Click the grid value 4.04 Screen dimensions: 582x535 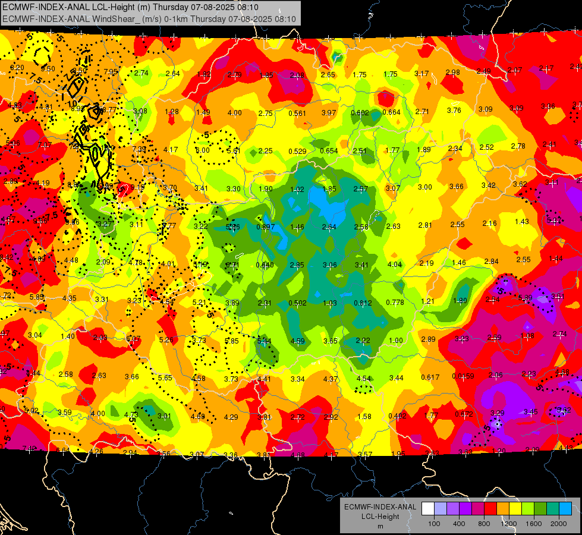tap(395, 265)
